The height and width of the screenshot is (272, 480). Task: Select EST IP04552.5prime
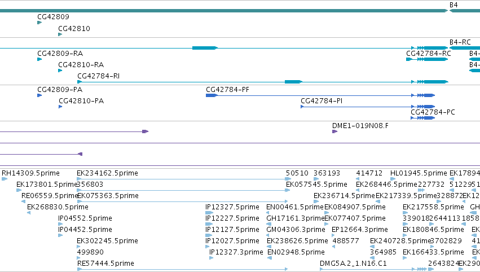click(85, 219)
